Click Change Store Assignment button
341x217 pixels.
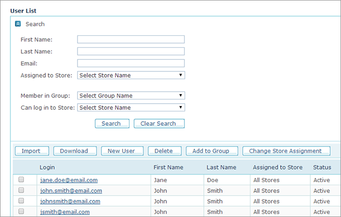[286, 151]
